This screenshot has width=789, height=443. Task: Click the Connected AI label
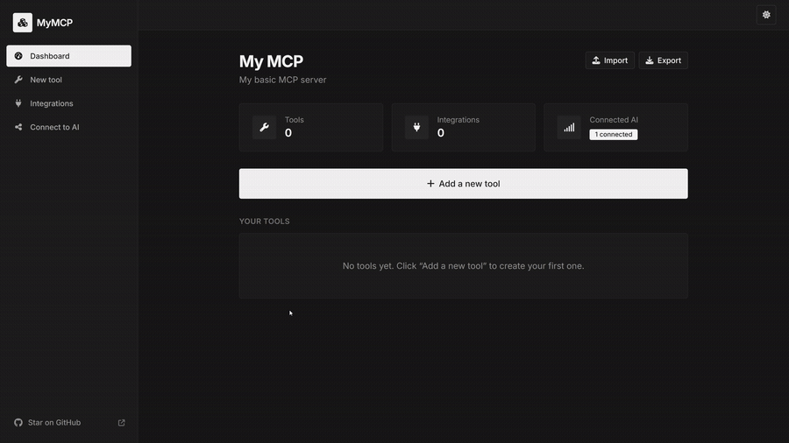pyautogui.click(x=614, y=120)
